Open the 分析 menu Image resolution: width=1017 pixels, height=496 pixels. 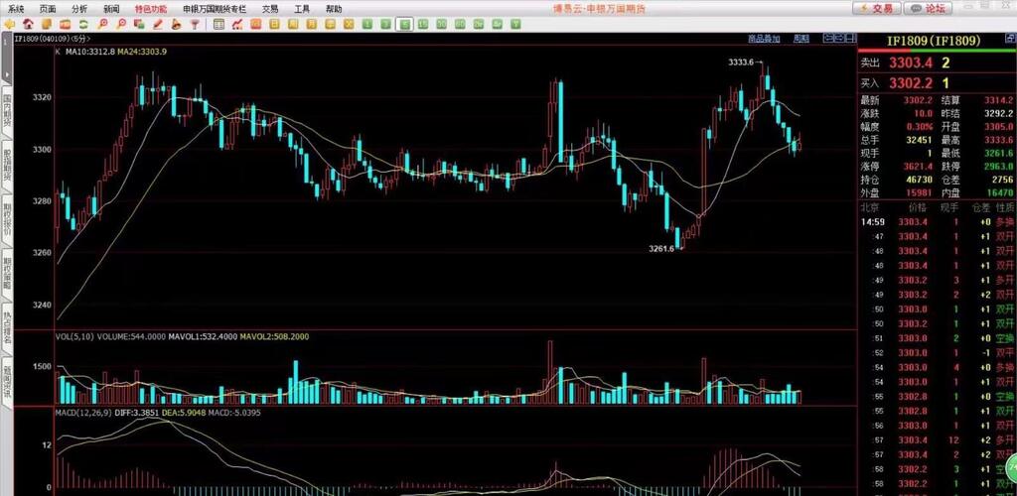click(79, 8)
